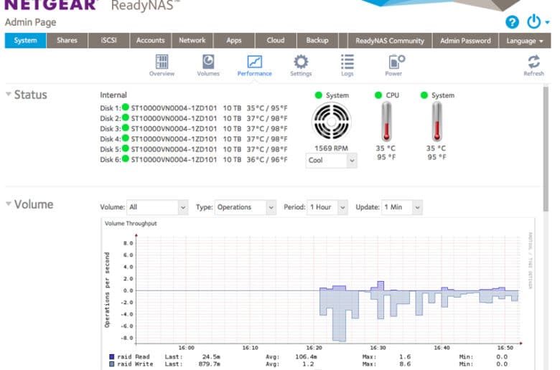The width and height of the screenshot is (560, 370).
Task: Click the fan System green status dot
Action: [319, 95]
